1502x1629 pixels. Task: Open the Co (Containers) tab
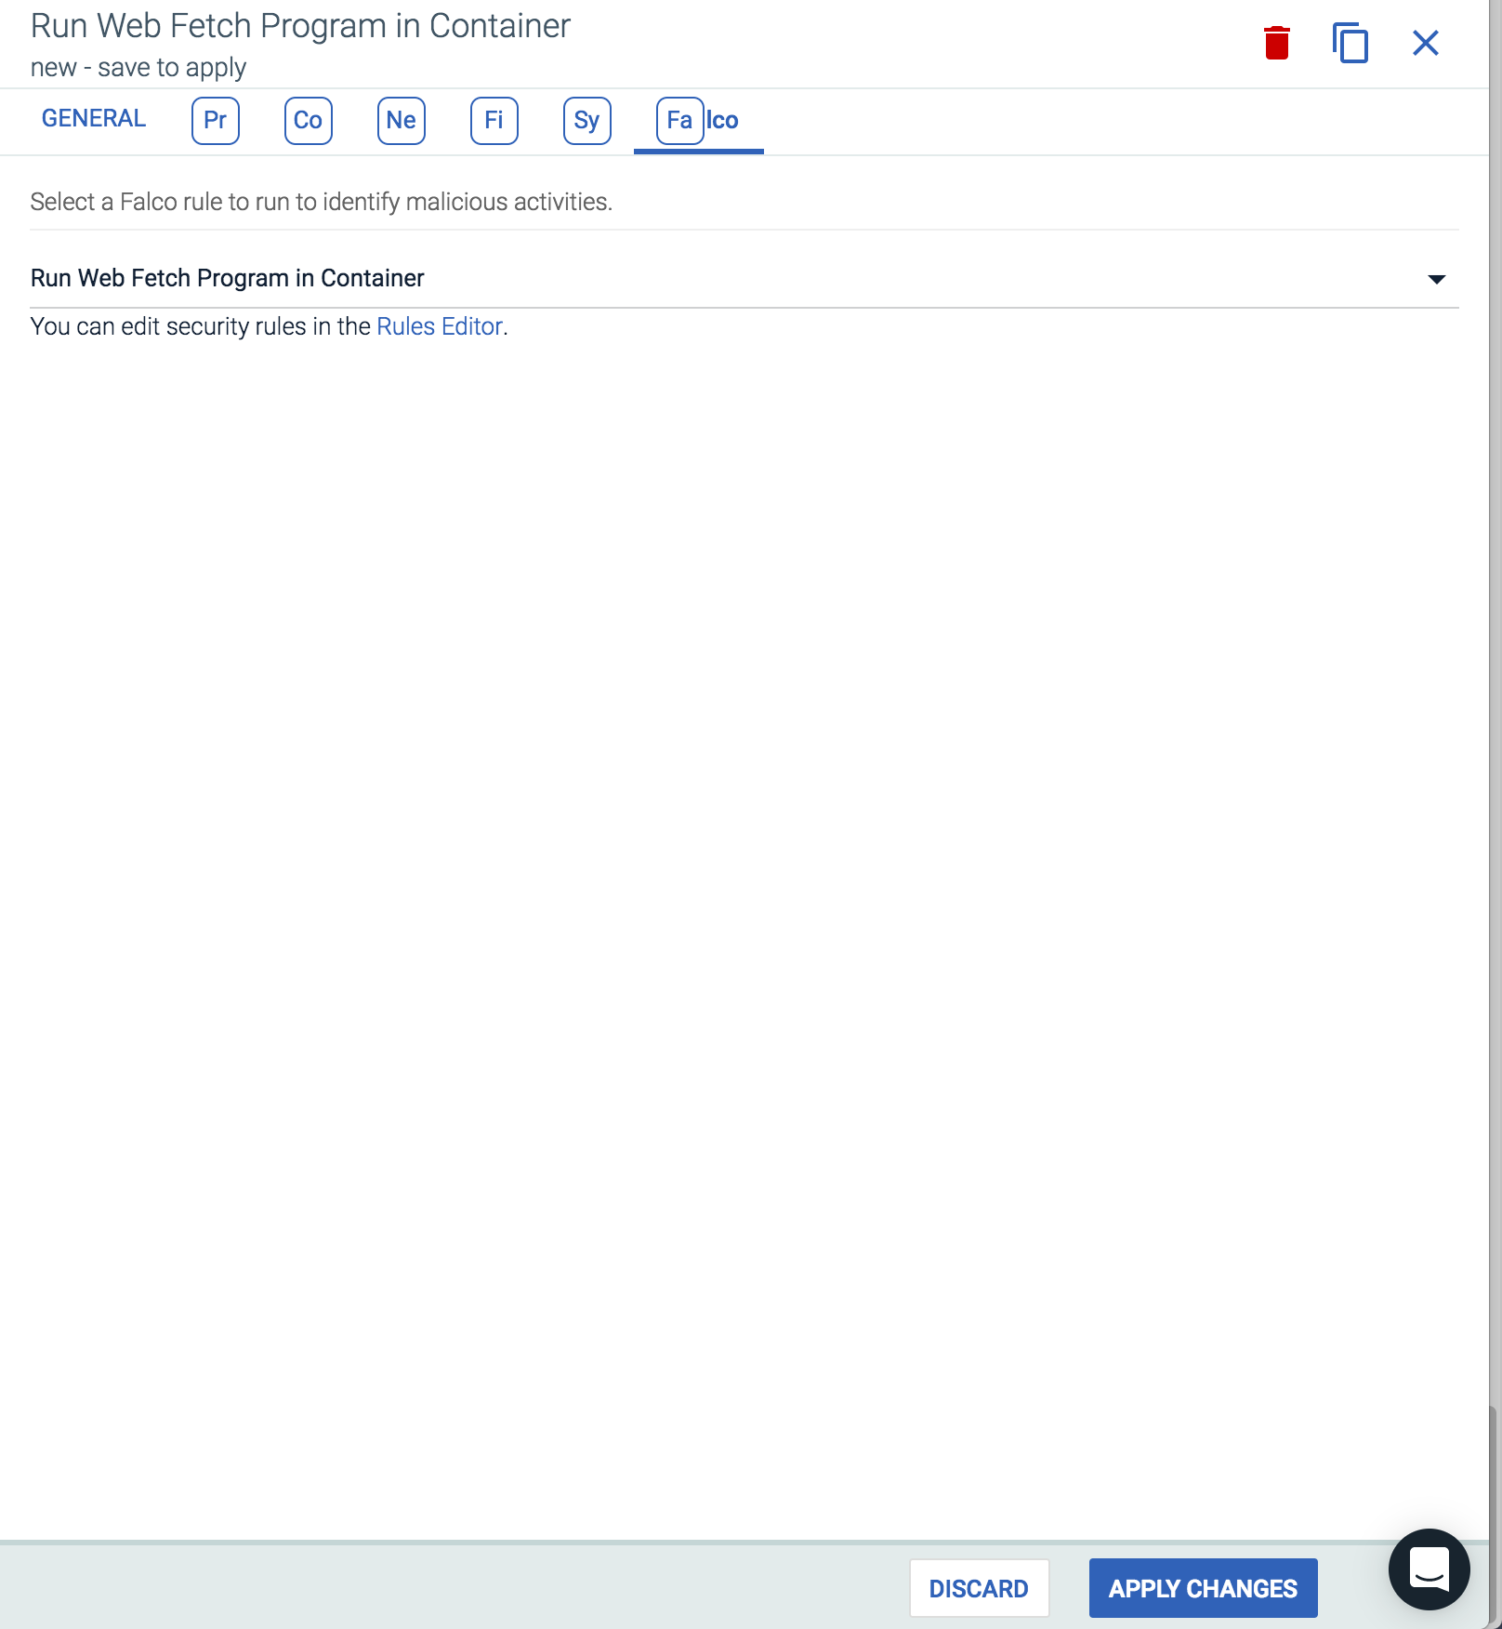tap(309, 121)
